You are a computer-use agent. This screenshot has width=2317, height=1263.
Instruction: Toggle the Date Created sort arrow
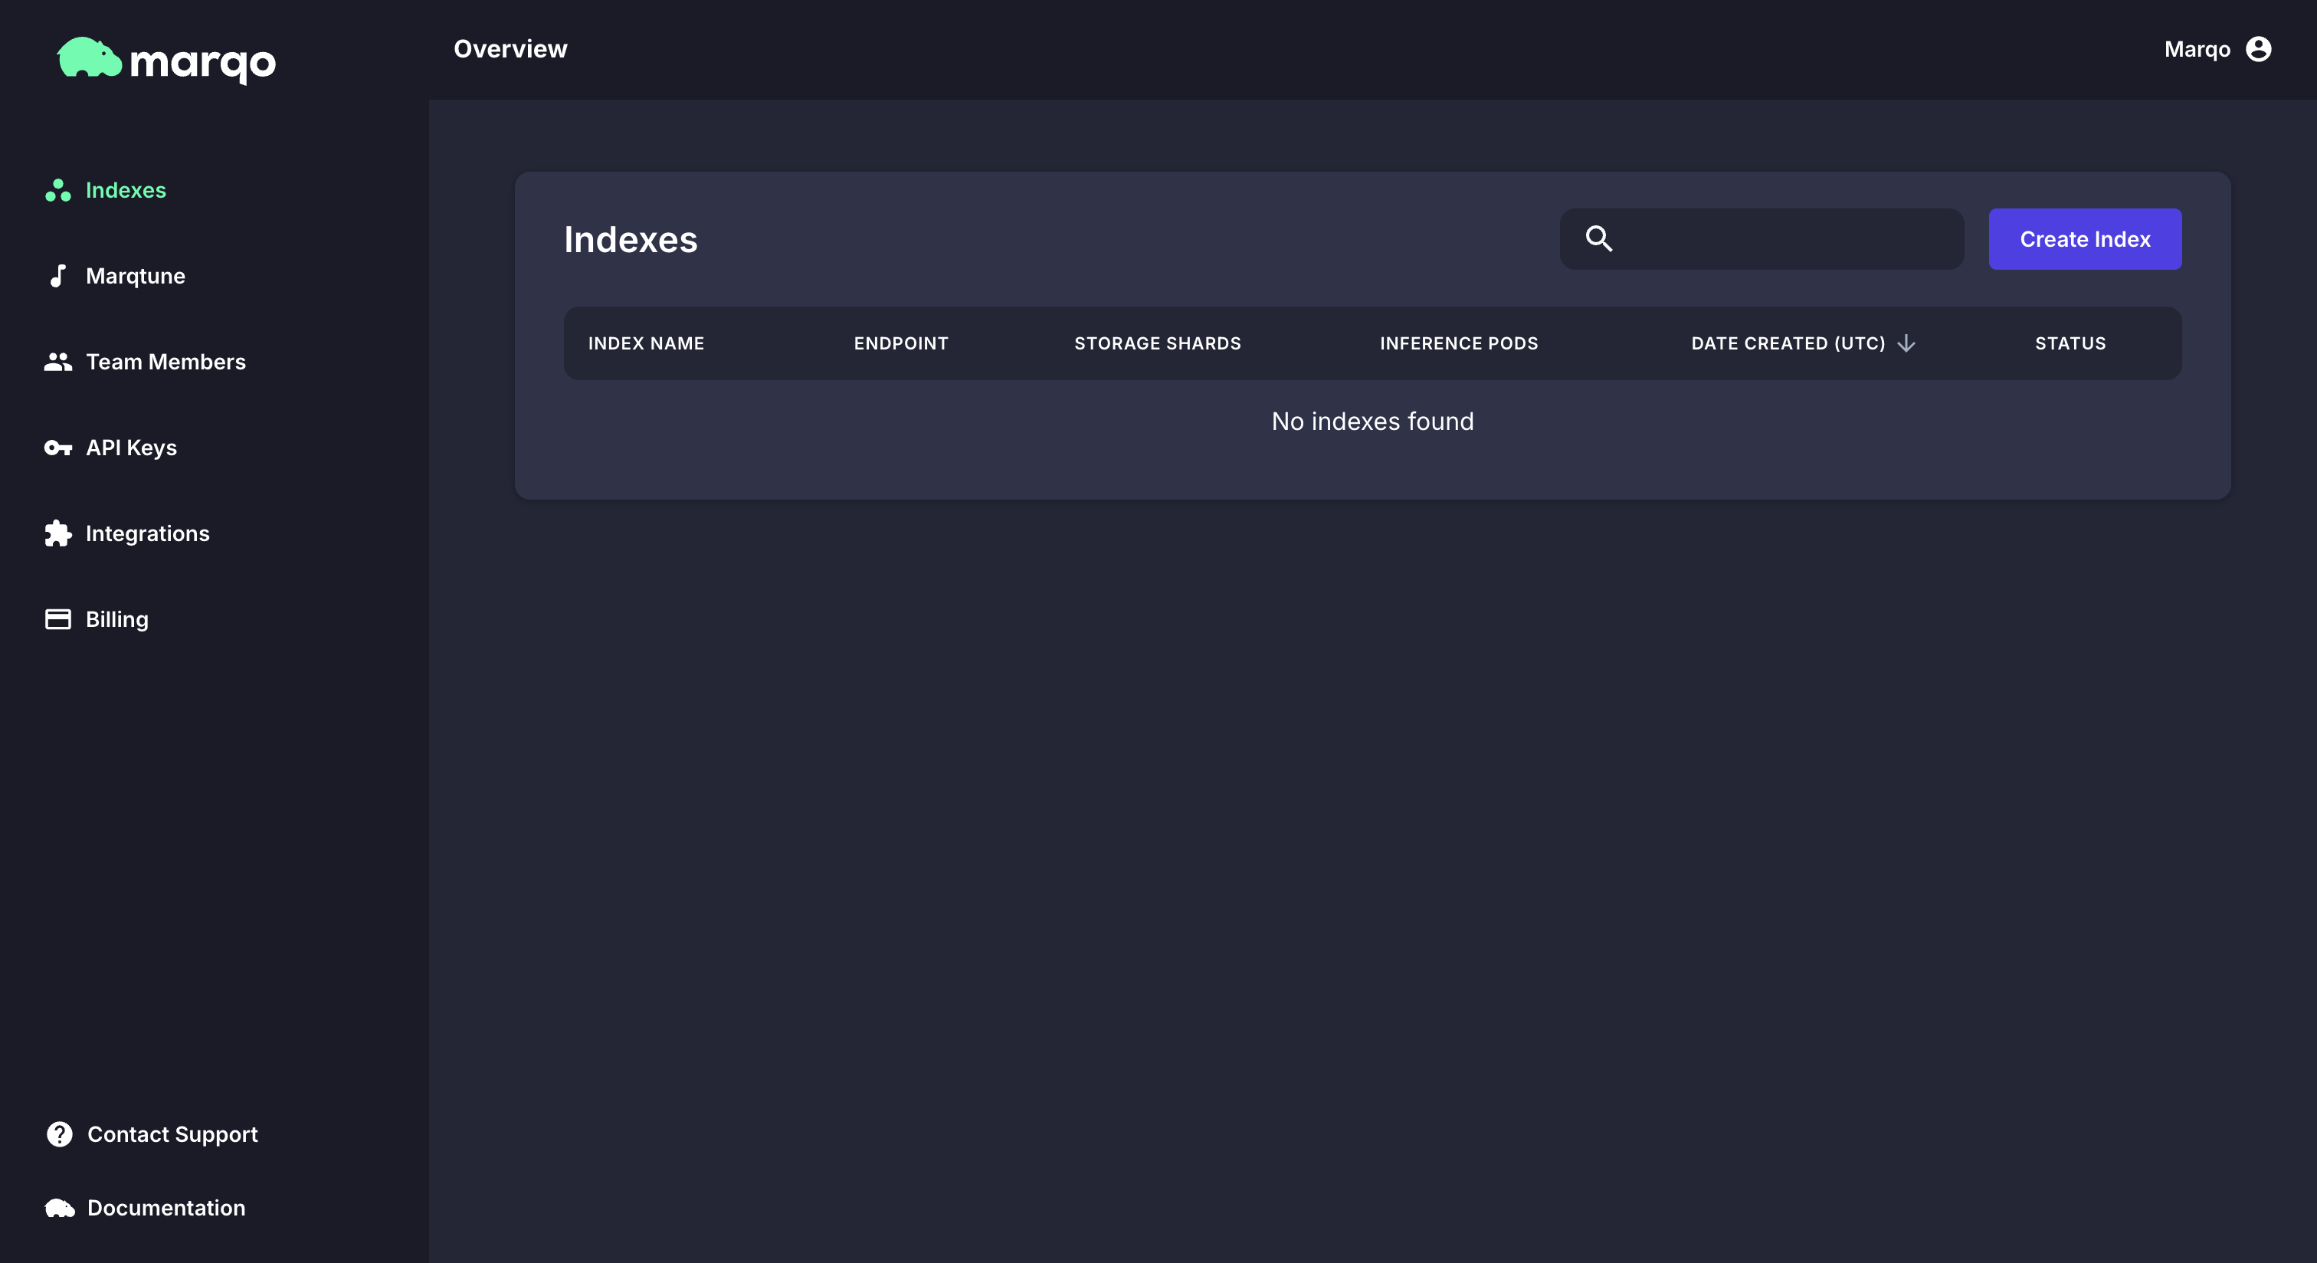(x=1906, y=343)
